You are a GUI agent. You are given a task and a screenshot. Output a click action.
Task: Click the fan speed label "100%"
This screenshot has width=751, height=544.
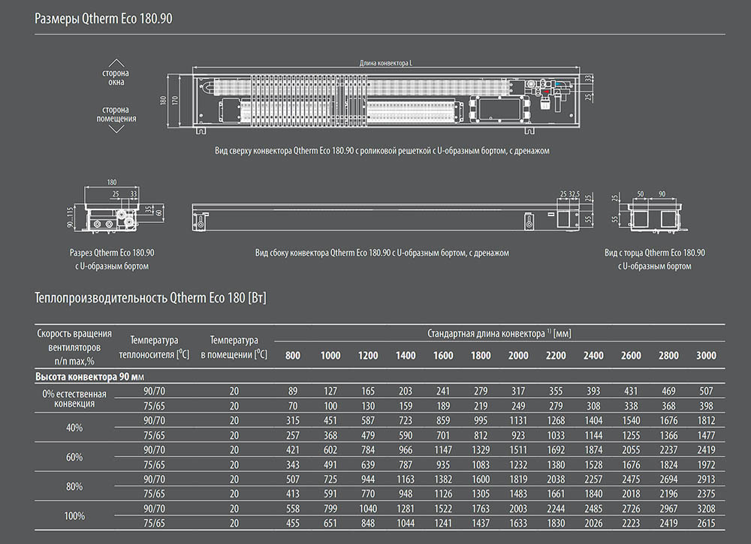[74, 515]
